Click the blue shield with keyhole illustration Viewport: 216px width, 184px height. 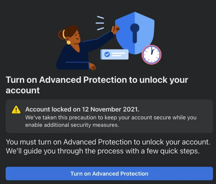click(x=135, y=33)
